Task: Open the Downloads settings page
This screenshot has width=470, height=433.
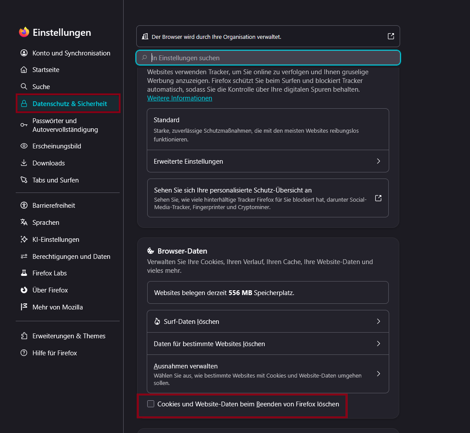Action: point(68,163)
